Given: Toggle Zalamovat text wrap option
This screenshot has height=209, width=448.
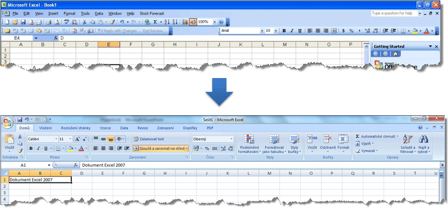Looking at the screenshot, I should 148,139.
